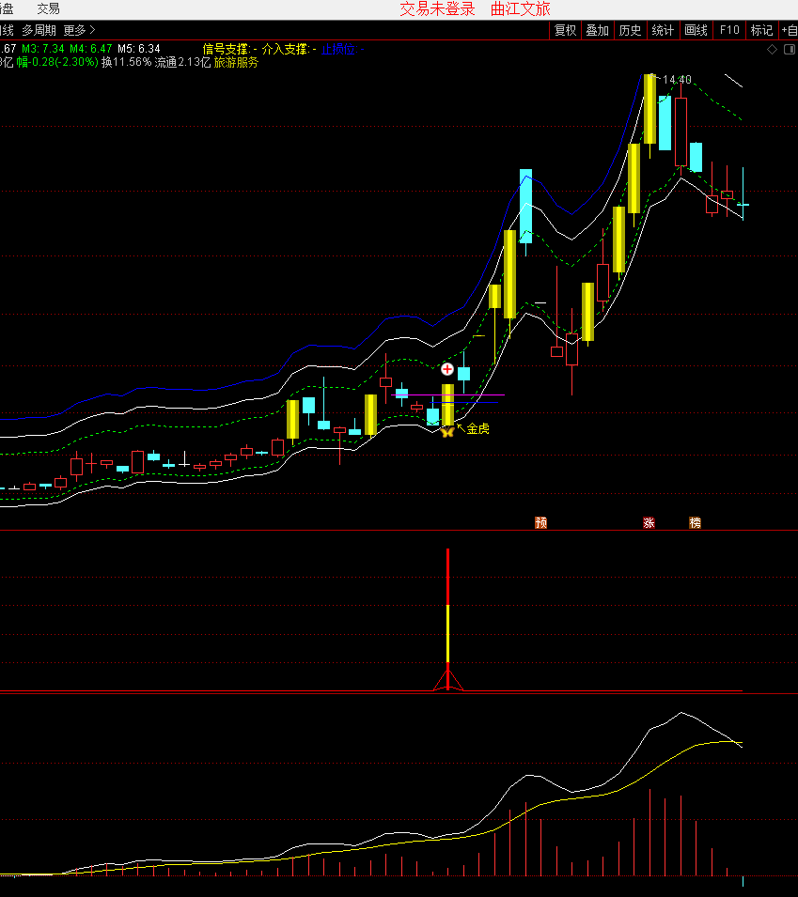Select the 画线 drawing line tool
Image resolution: width=798 pixels, height=897 pixels.
pos(696,30)
